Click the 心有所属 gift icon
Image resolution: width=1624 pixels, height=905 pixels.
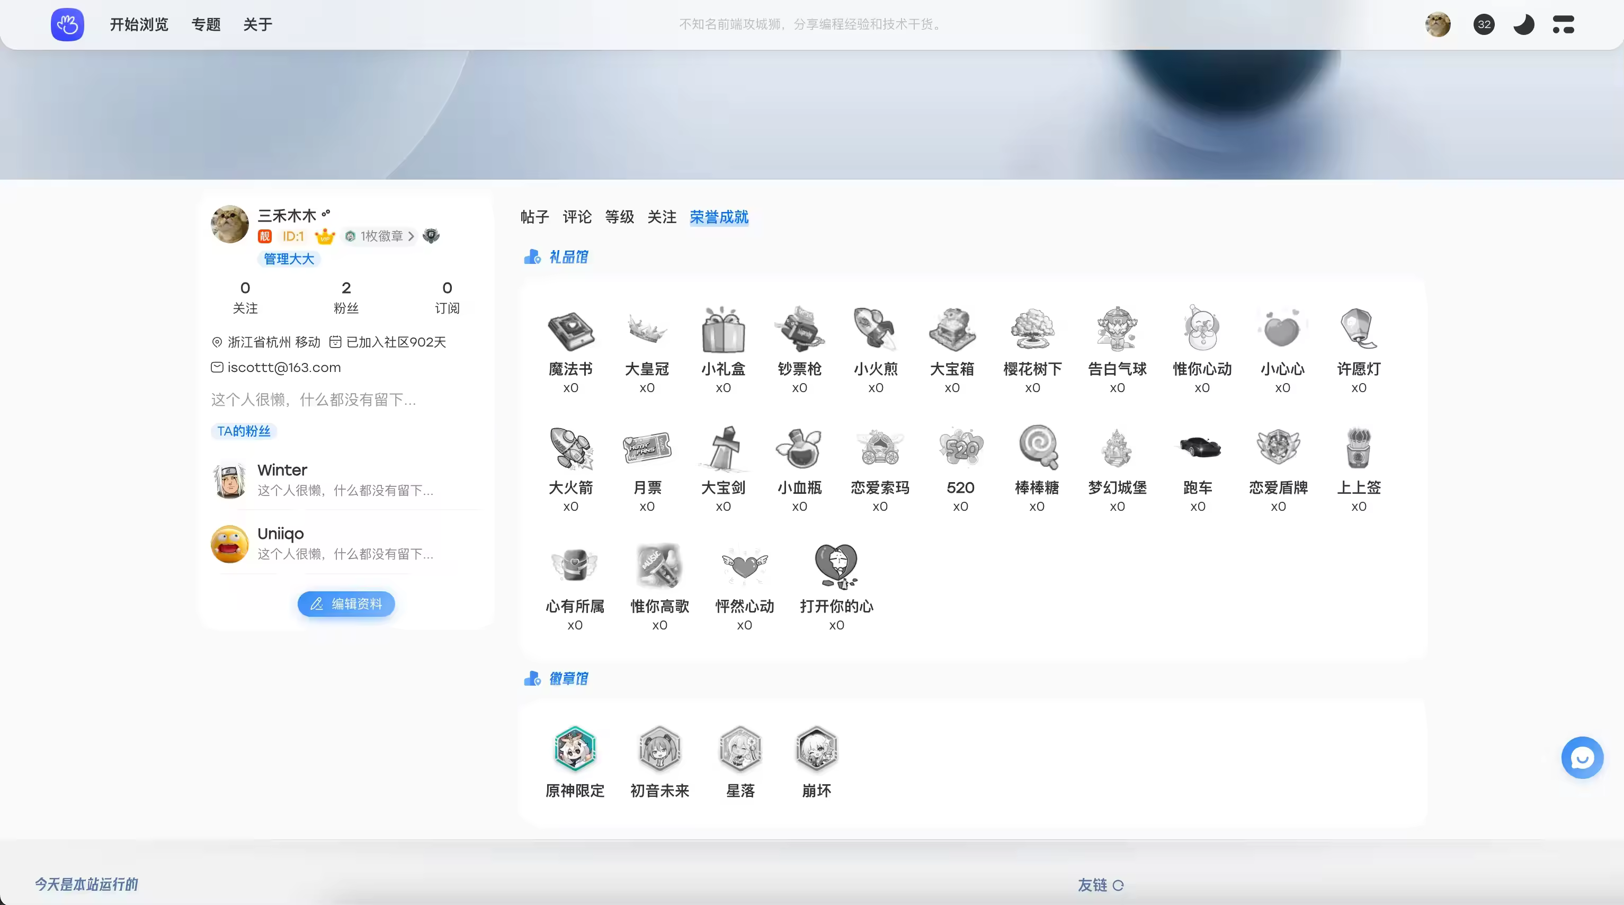574,566
